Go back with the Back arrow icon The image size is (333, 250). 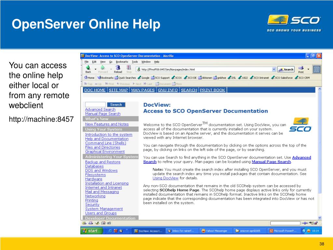pos(88,68)
